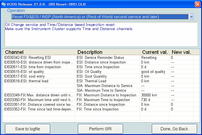
Task: Click the Perform SRI button
Action: click(100, 129)
